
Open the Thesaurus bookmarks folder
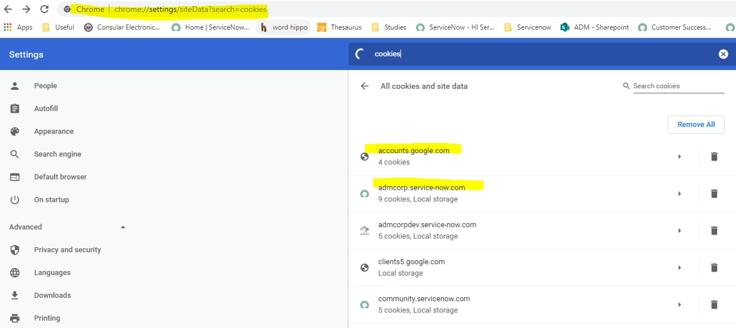[340, 27]
